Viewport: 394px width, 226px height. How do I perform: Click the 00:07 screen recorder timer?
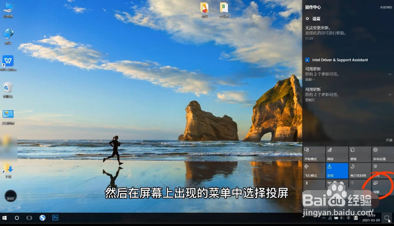(10, 196)
